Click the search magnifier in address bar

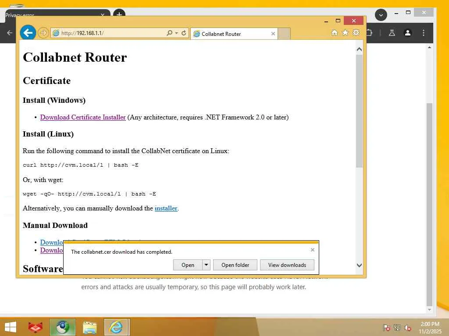(x=170, y=33)
